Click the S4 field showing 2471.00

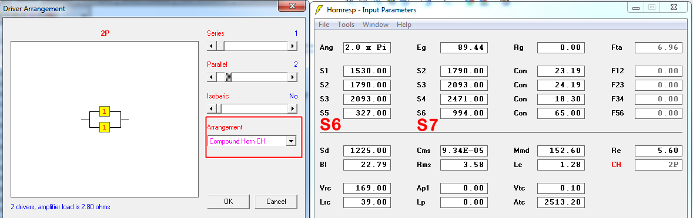464,99
